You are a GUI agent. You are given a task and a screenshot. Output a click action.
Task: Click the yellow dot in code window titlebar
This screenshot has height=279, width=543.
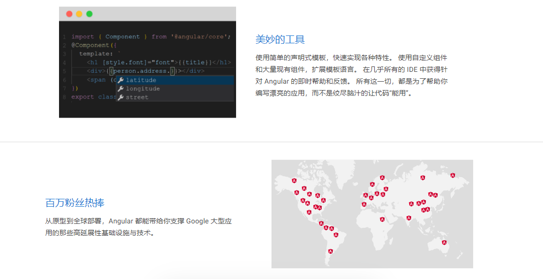pos(79,14)
